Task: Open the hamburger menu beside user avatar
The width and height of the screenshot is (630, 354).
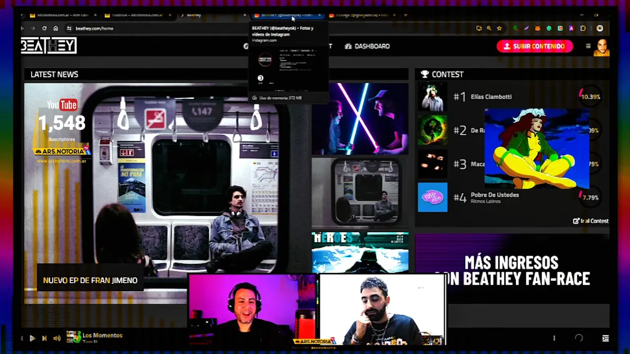Action: point(588,46)
